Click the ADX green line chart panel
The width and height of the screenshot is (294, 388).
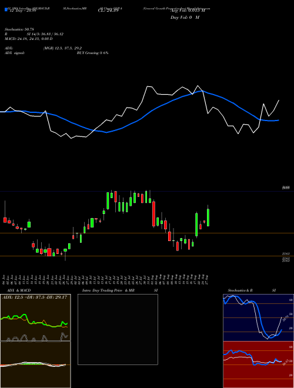[35, 317]
